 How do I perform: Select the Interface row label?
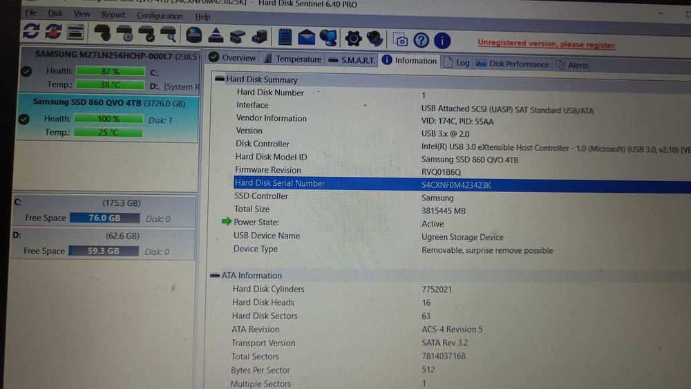click(x=252, y=105)
